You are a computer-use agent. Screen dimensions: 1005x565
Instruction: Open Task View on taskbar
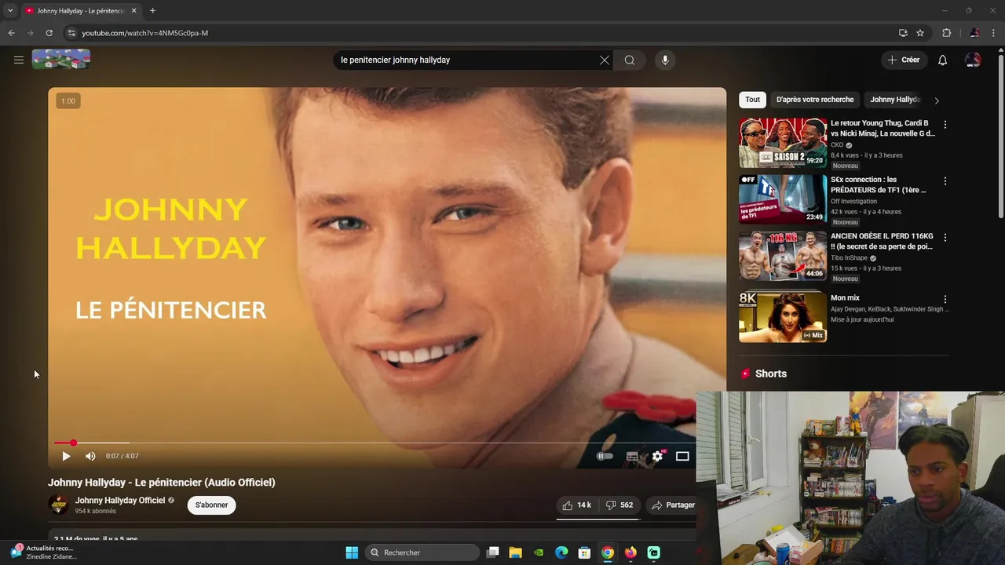point(493,552)
